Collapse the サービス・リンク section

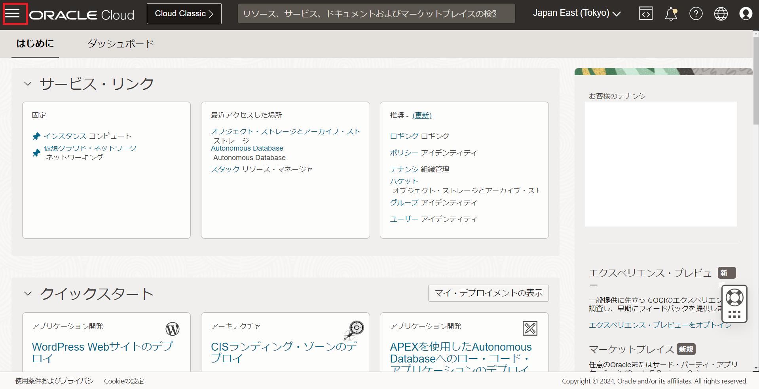click(x=27, y=83)
